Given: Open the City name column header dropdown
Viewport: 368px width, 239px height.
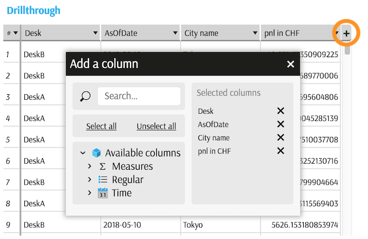Looking at the screenshot, I should [255, 33].
